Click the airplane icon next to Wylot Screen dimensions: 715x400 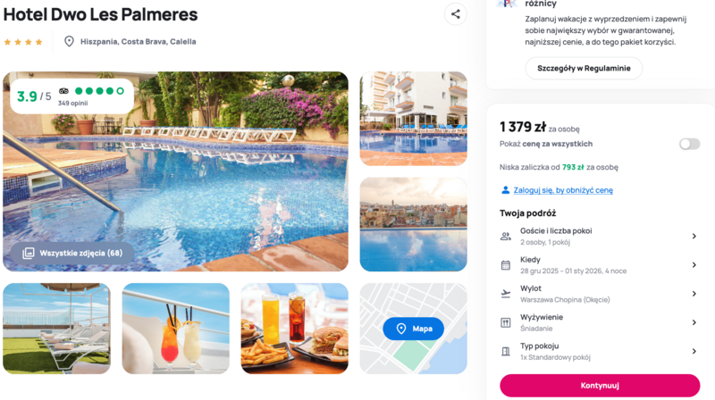pos(506,294)
